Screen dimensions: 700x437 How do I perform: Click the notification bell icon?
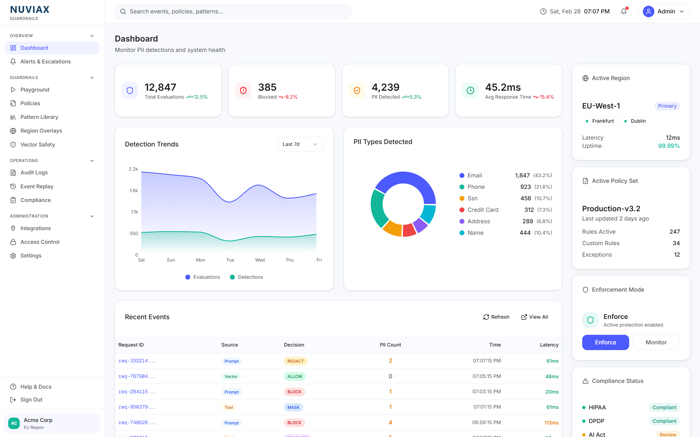point(623,11)
